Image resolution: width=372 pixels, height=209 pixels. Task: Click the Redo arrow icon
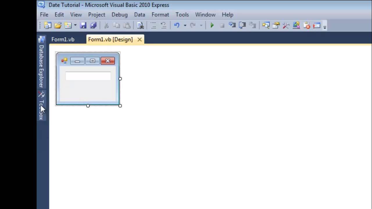[193, 26]
